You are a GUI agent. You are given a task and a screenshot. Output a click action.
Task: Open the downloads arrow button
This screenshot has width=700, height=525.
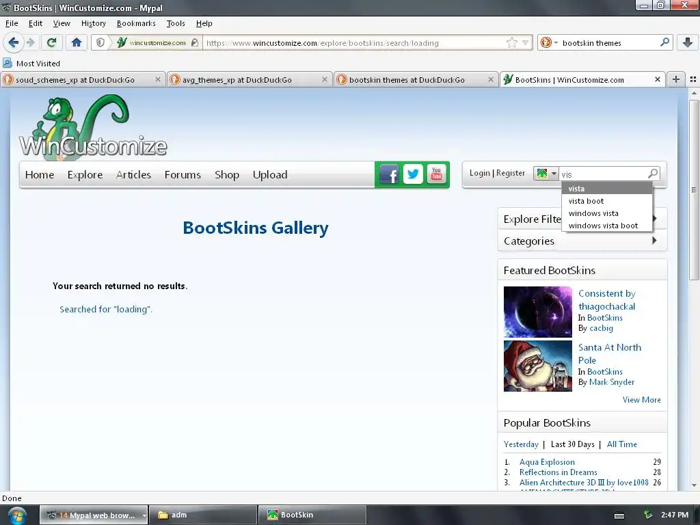(x=688, y=43)
